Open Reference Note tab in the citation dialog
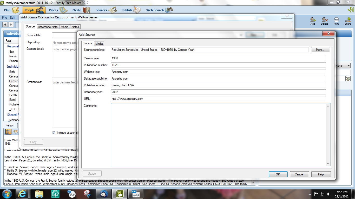Viewport: 355px width, 199px height. click(x=48, y=27)
